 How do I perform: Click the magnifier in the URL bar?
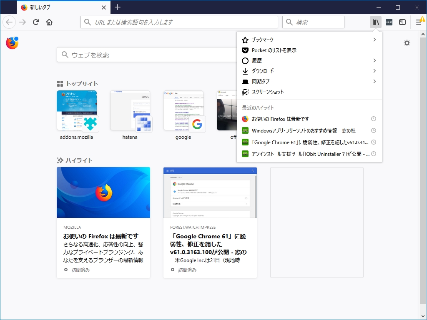coord(88,22)
